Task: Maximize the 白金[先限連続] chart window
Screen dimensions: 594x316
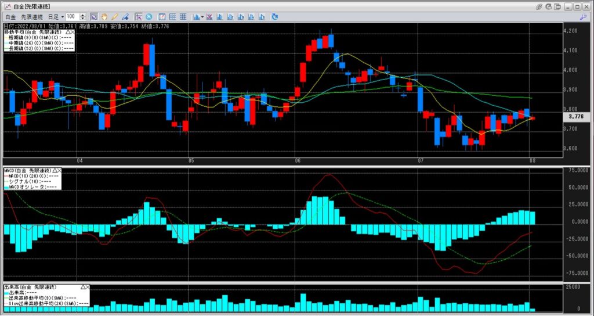Action: 577,6
